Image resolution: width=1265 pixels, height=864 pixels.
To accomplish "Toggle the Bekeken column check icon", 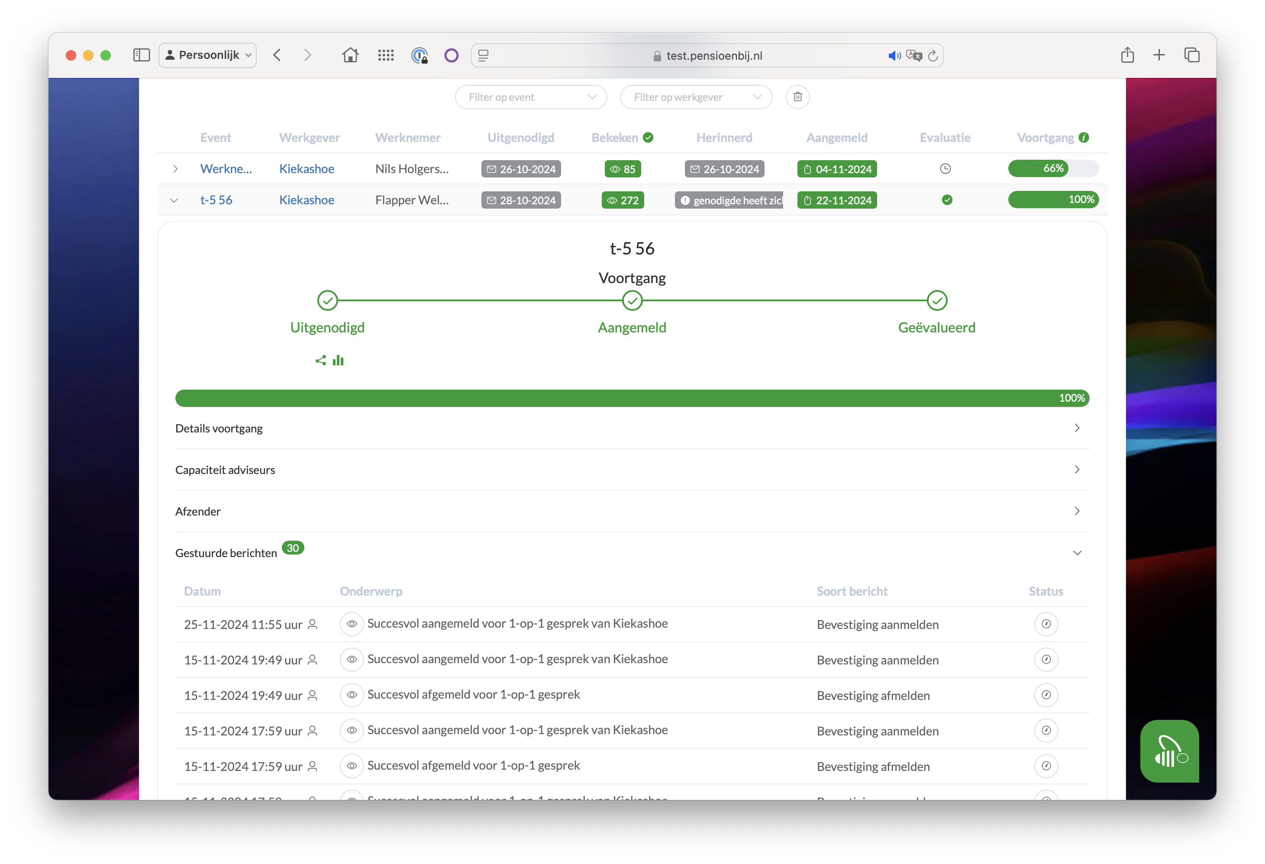I will 648,138.
